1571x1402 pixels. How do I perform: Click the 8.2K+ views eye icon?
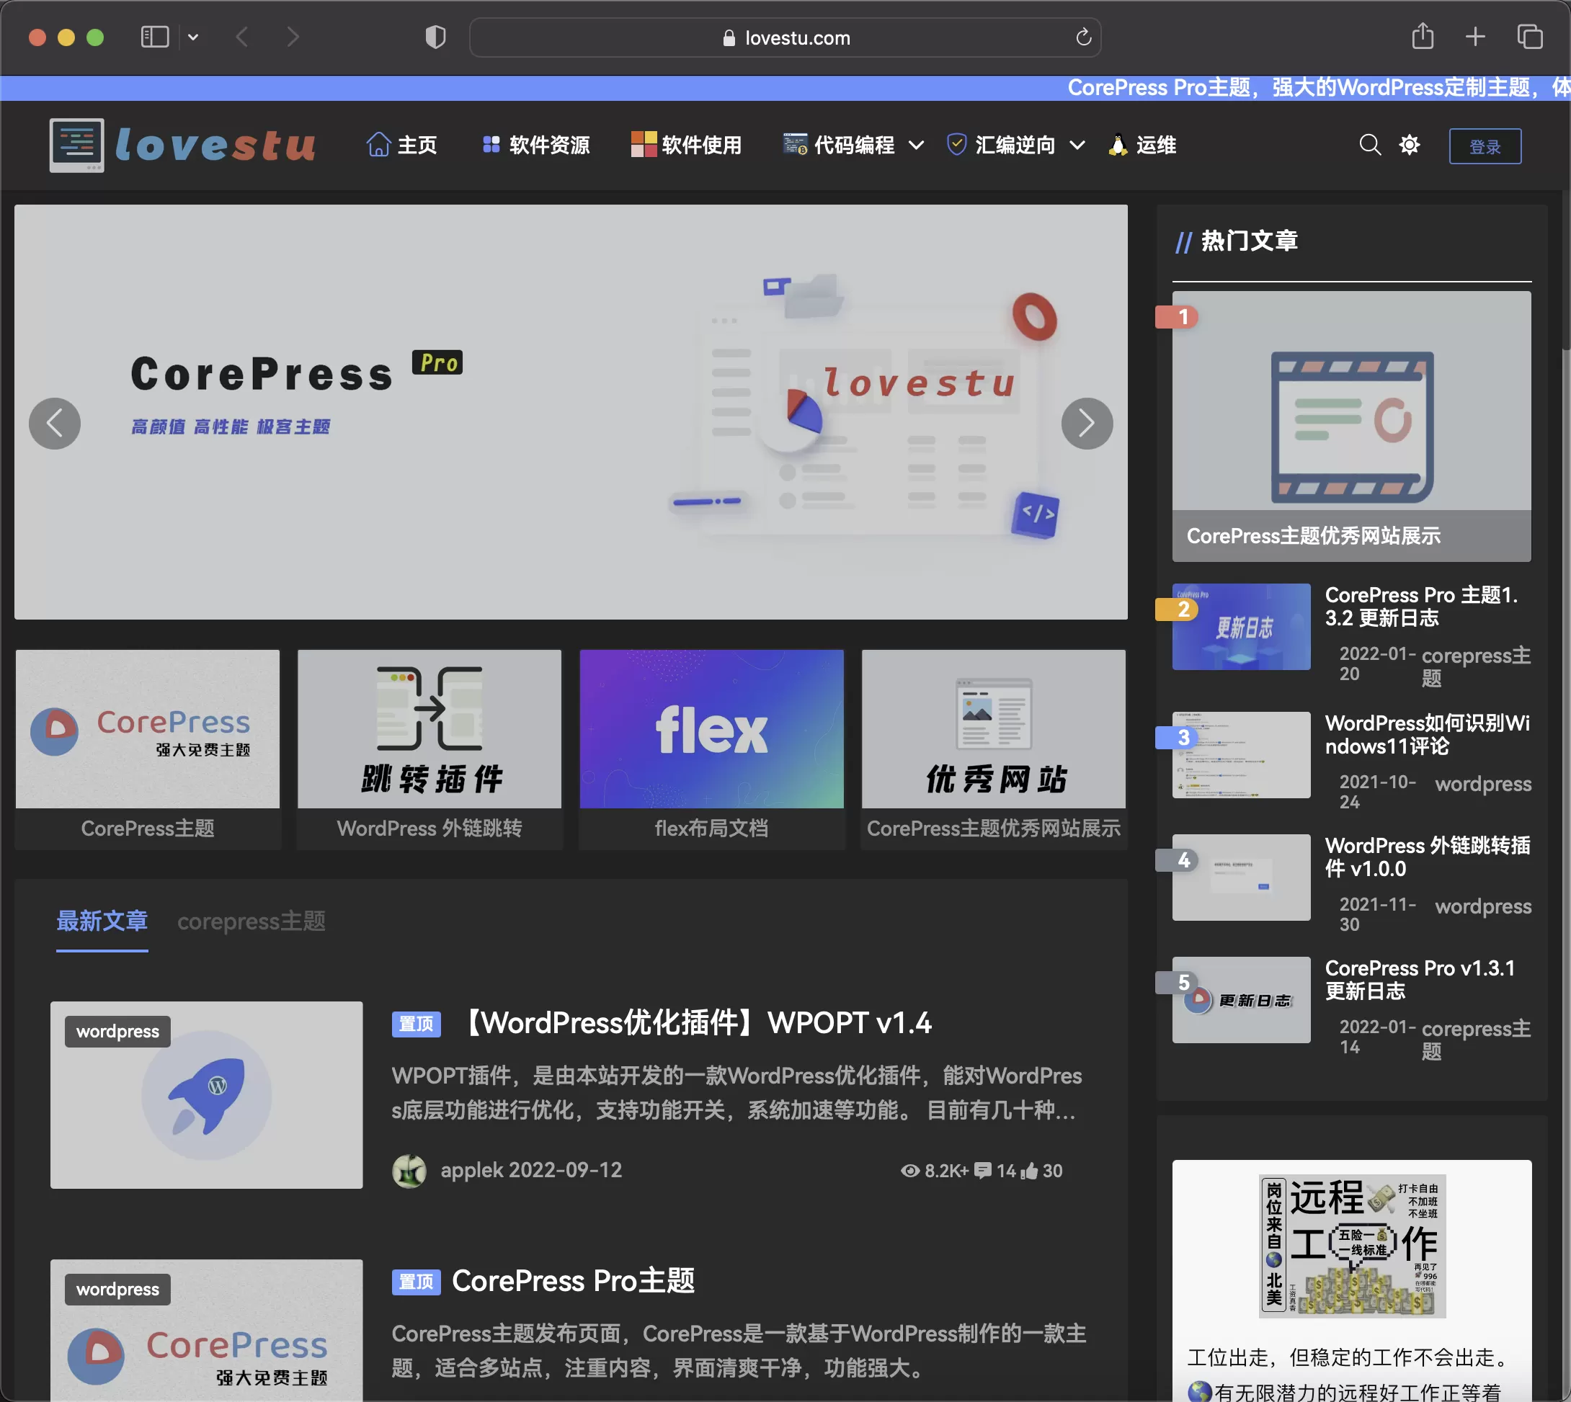(910, 1171)
